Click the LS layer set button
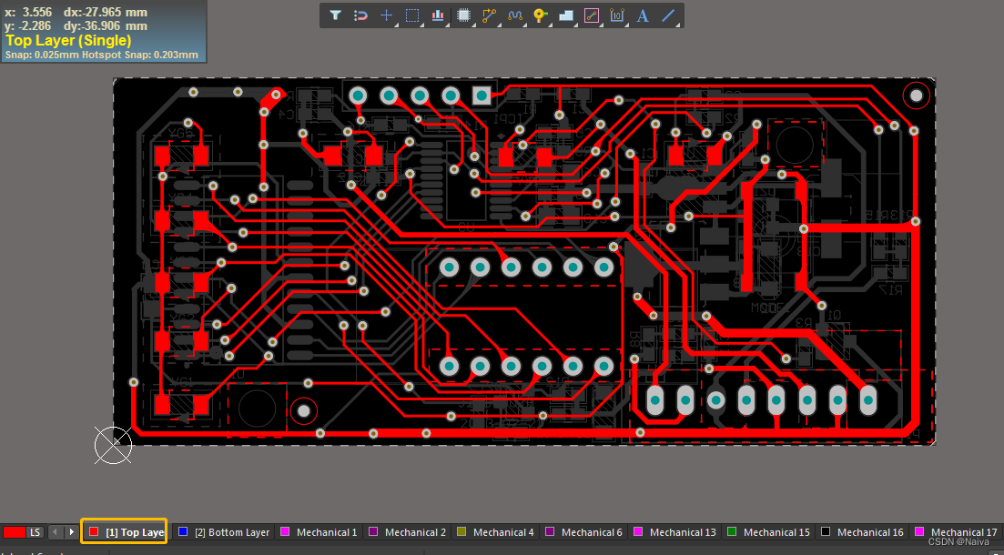The height and width of the screenshot is (555, 1004). coord(35,532)
